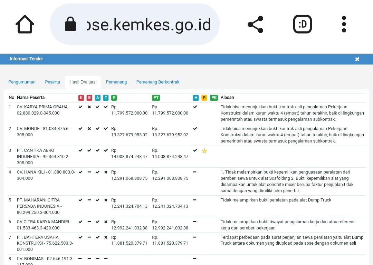The image size is (373, 265).
Task: Click the green PK column badge
Action: 214,98
